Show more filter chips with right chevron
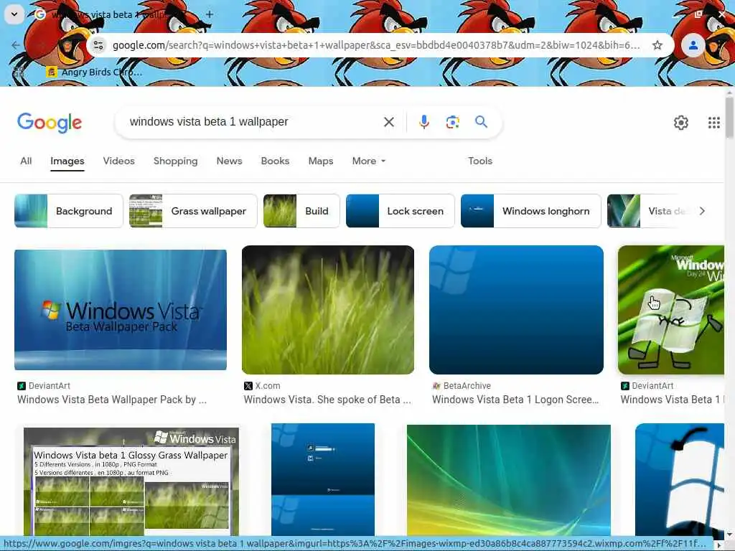This screenshot has width=735, height=551. click(x=702, y=211)
